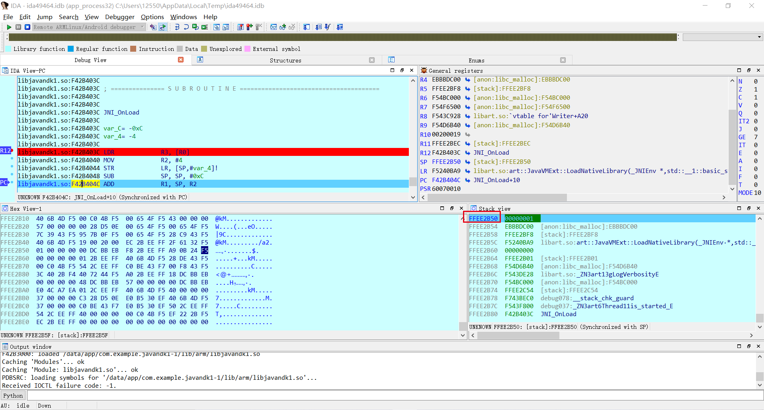Click the function tracing toolbar icon
This screenshot has width=764, height=410.
point(328,27)
